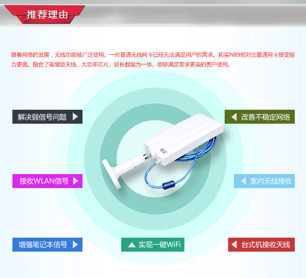The height and width of the screenshot is (278, 306).
Task: Select the 接收WLAN信号 magenta label
Action: pos(47,181)
